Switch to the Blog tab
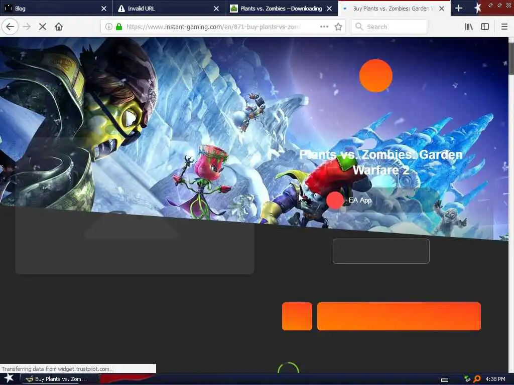Image resolution: width=514 pixels, height=385 pixels. (56, 8)
